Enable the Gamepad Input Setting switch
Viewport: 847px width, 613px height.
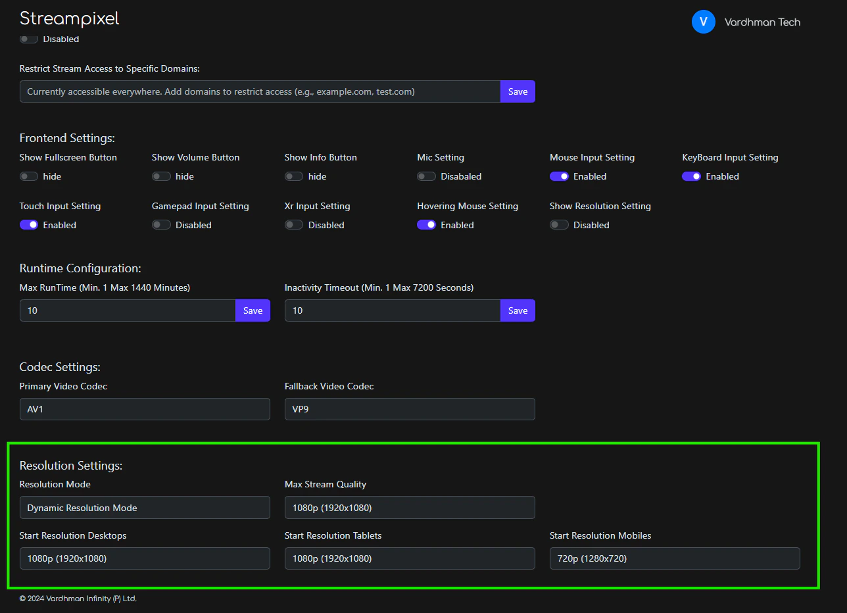point(161,225)
